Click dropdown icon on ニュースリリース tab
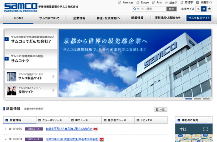The width and height of the screenshot is (217, 142). tap(39, 120)
